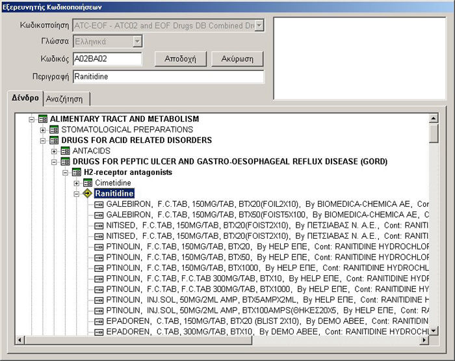Image resolution: width=455 pixels, height=361 pixels.
Task: Select EPADOREN C.TAB 300MG/TAB BTX10 entry text
Action: pyautogui.click(x=267, y=332)
